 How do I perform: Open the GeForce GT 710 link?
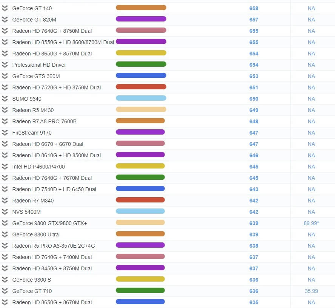pyautogui.click(x=32, y=291)
